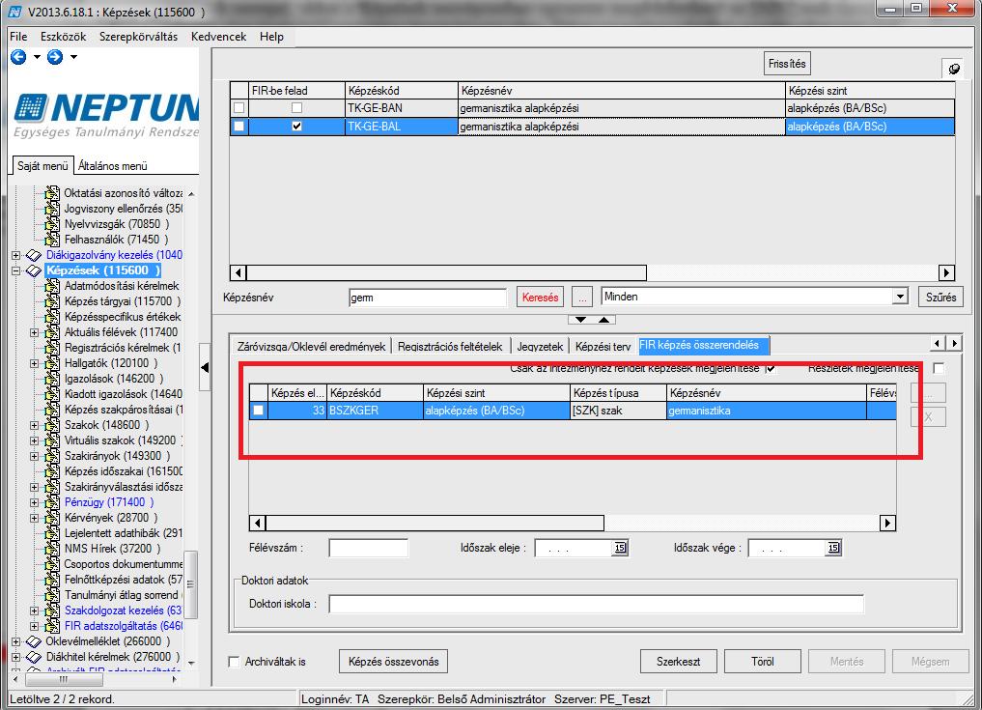Open the Időszak eleje calendar picker
This screenshot has height=710, width=982.
(619, 548)
